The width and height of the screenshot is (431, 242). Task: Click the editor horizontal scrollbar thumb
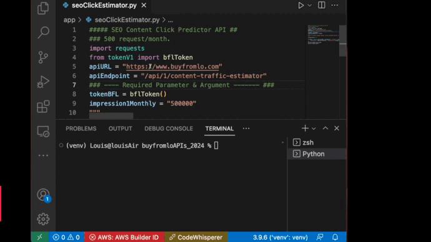(111, 116)
